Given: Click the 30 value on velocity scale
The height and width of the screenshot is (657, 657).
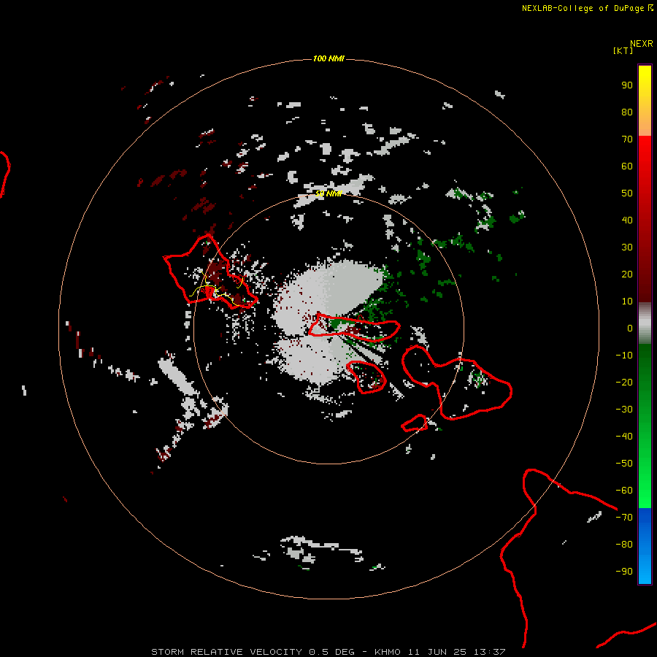Looking at the screenshot, I should [x=627, y=247].
